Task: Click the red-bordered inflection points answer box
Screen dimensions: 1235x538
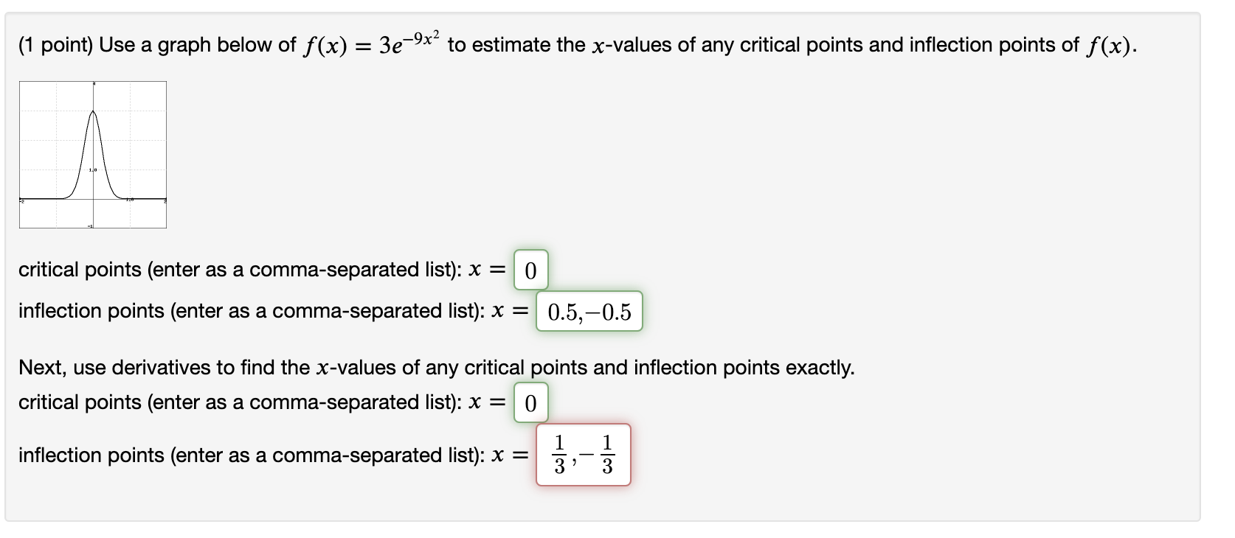Action: tap(584, 454)
